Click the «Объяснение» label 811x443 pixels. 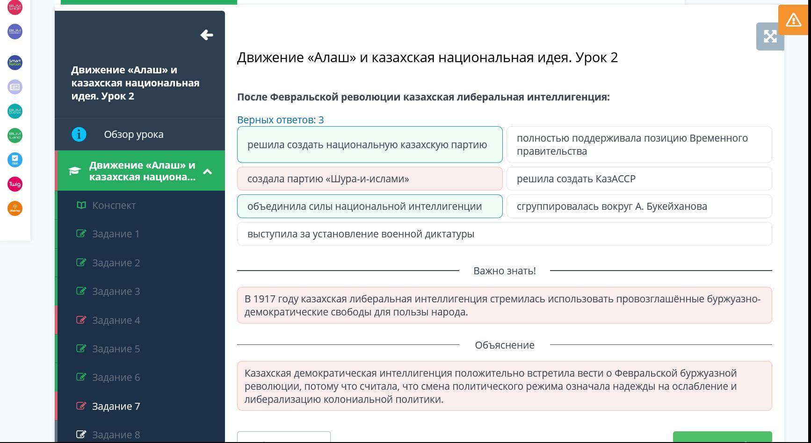505,345
